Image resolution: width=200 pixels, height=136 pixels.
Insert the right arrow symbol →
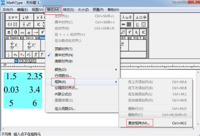pos(36,32)
